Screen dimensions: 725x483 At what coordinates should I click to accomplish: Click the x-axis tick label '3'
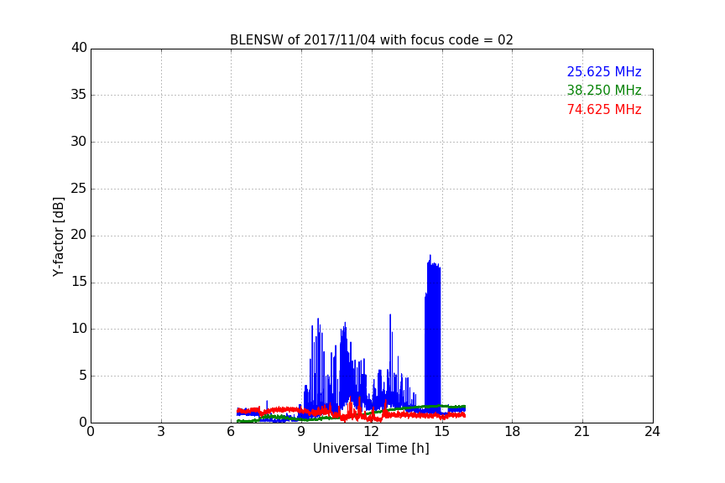(161, 432)
